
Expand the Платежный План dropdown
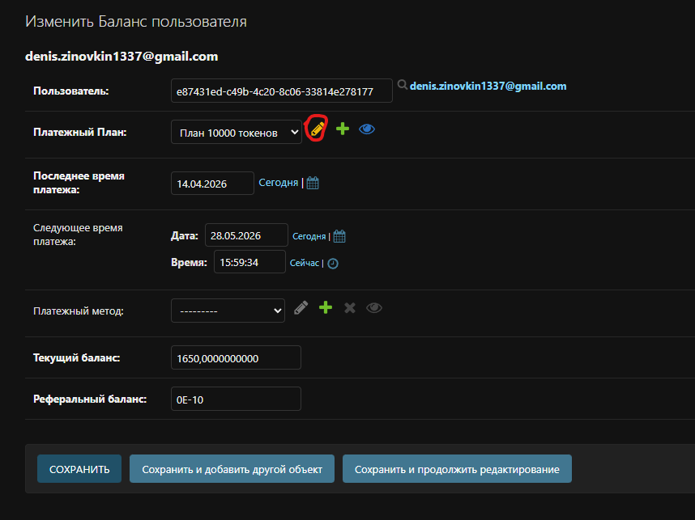pos(237,132)
